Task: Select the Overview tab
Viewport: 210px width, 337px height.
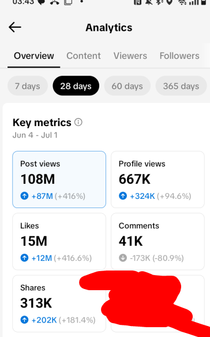Action: point(34,56)
